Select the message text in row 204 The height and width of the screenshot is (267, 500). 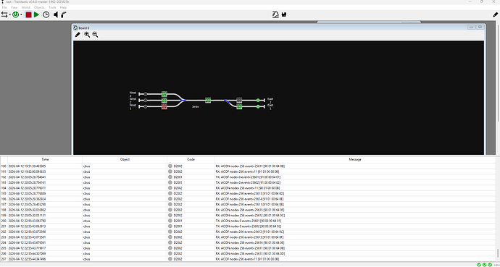[x=250, y=243]
